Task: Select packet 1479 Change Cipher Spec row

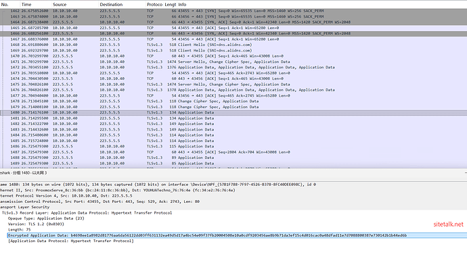Action: [234, 107]
